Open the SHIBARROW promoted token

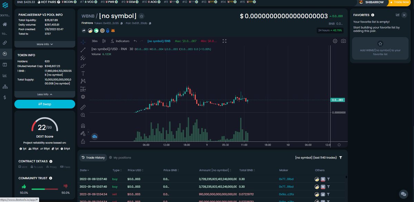371,2
